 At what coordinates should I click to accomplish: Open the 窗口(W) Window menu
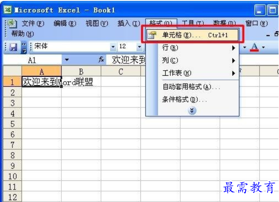pos(257,23)
